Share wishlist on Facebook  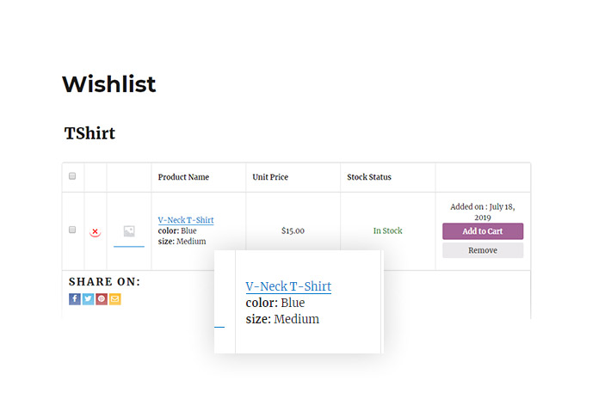tap(75, 298)
